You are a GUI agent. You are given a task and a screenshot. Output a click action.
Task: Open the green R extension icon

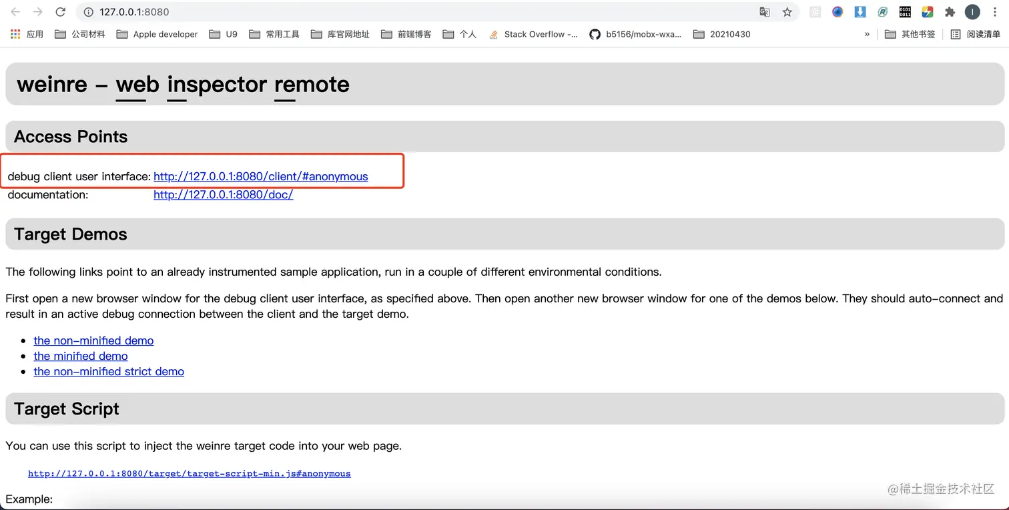coord(882,12)
